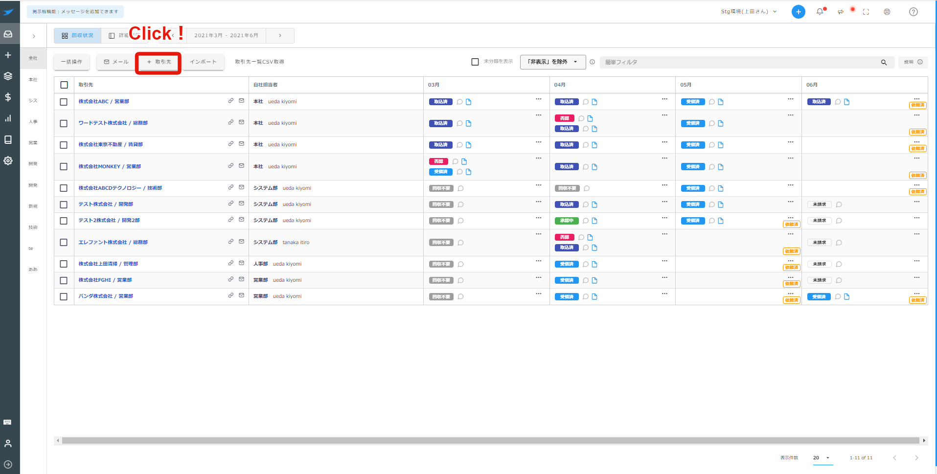Check the エレファント株式会社 row checkbox
The image size is (937, 474).
64,243
